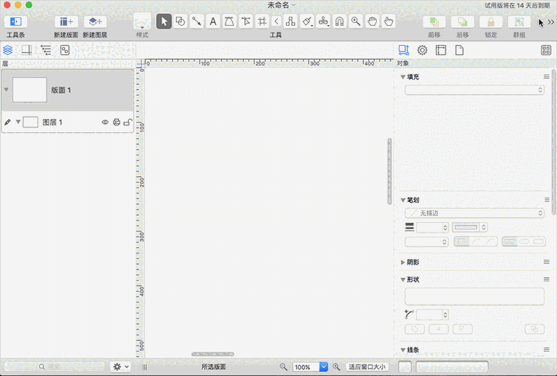Image resolution: width=557 pixels, height=376 pixels.
Task: Collapse the 版面 1 disclosure triangle
Action: [x=6, y=90]
